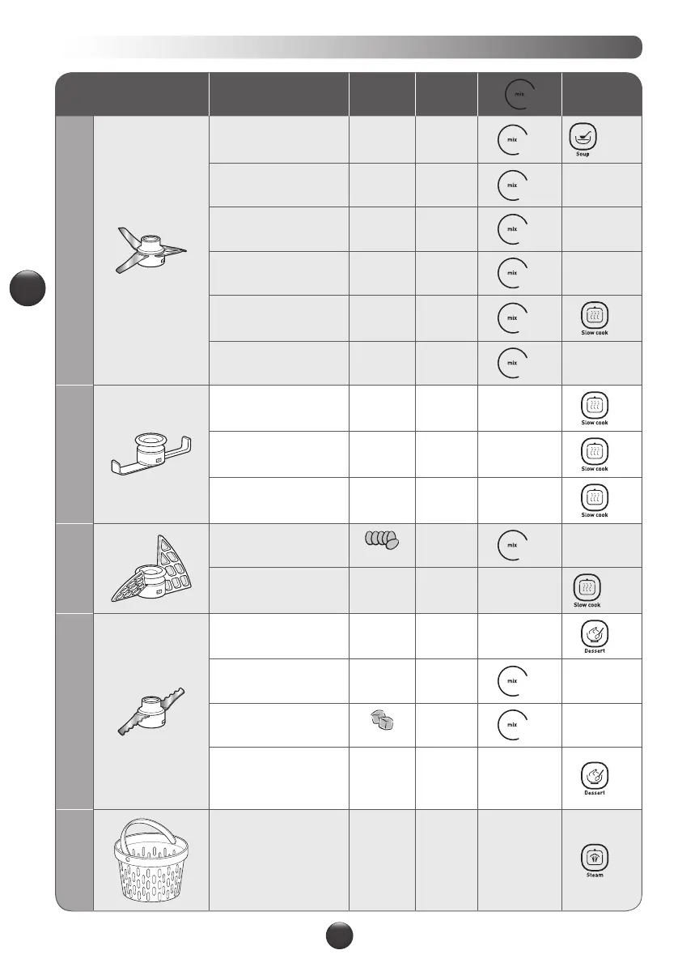Click the Slow cook icon in the knife blade section
Screen dimensions: 678x963
coord(594,317)
